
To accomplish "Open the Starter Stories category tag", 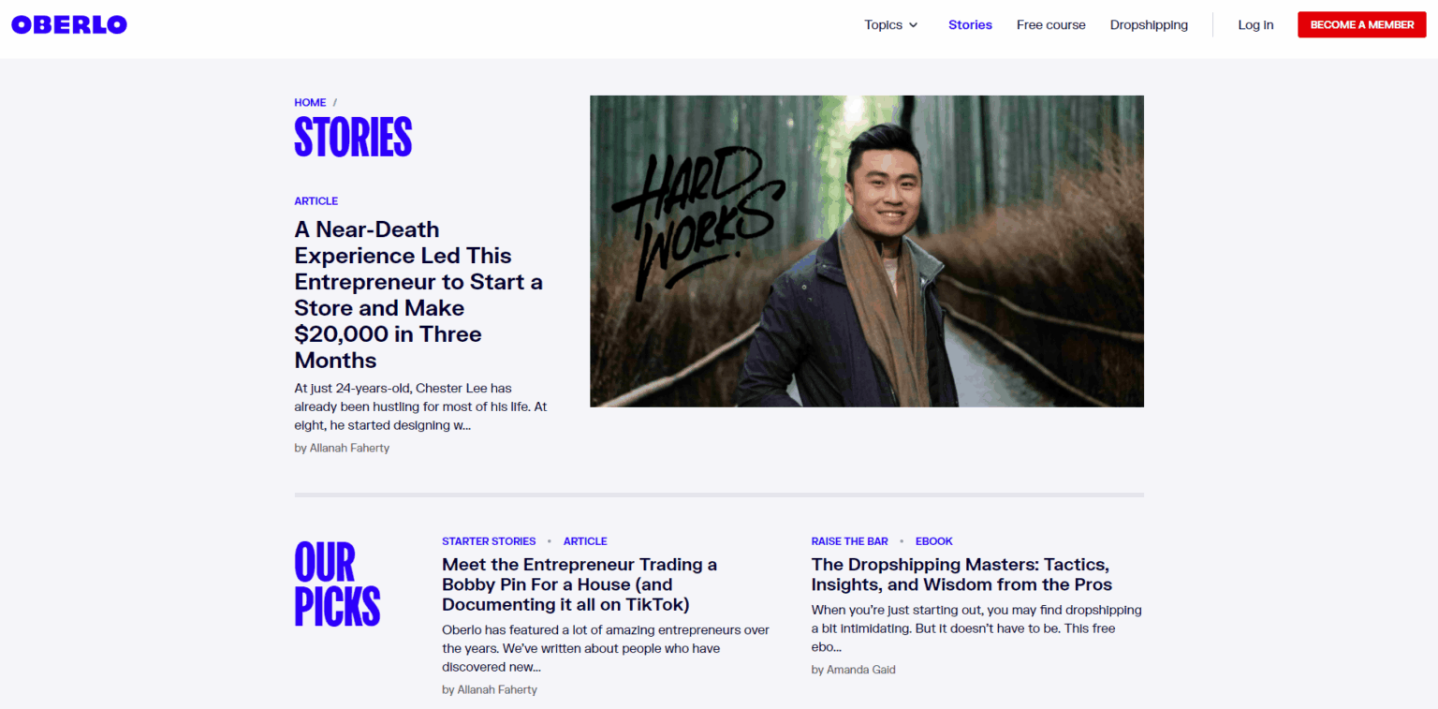I will click(489, 541).
